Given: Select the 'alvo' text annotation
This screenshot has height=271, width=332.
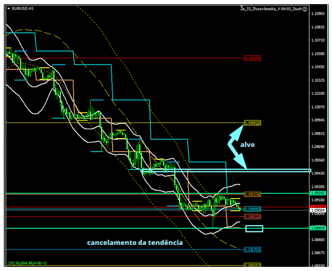Looking at the screenshot, I should click(x=247, y=144).
